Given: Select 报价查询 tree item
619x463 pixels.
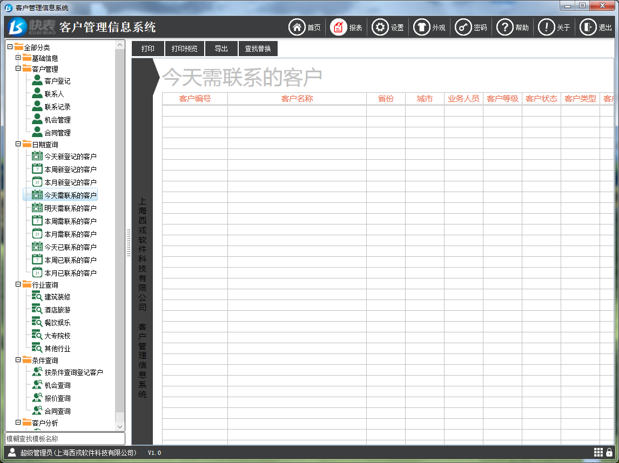Looking at the screenshot, I should (57, 398).
